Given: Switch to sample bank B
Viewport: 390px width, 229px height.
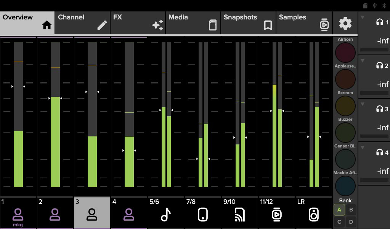Looking at the screenshot, I should tap(351, 210).
